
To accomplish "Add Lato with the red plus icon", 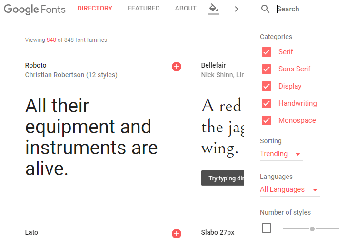I will (177, 233).
